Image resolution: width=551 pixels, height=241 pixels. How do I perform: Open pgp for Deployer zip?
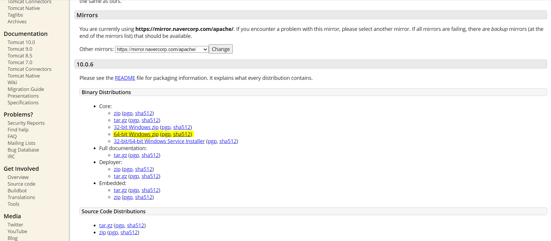pos(128,169)
